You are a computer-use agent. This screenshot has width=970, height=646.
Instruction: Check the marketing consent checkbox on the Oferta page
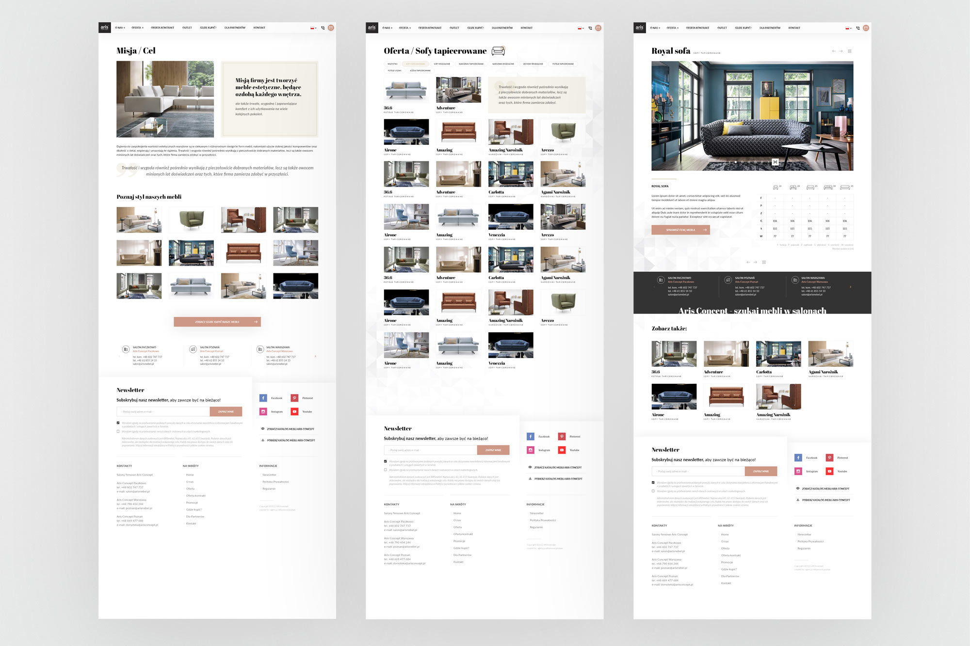386,470
